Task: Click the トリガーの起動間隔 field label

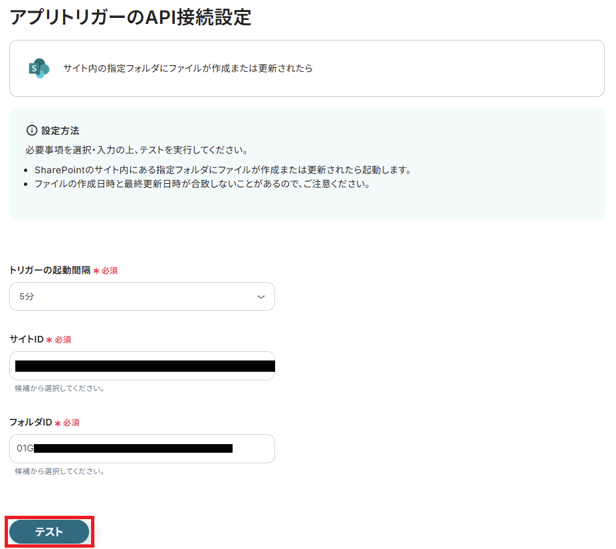Action: 50,270
